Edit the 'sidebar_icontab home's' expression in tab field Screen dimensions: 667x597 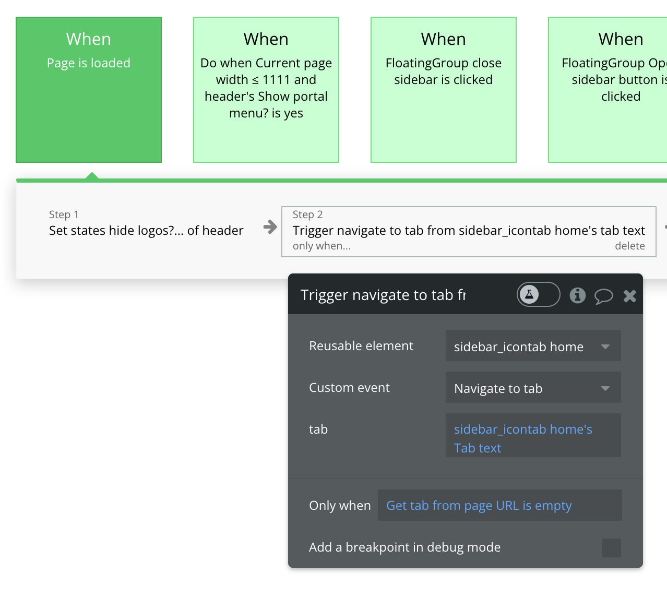[x=523, y=429]
